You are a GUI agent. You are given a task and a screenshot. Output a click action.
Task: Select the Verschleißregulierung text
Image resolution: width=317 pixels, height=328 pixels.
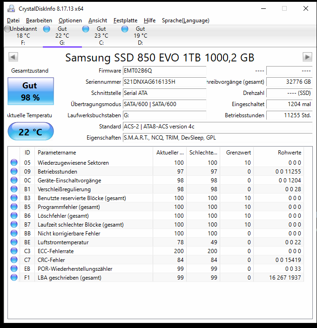tap(64, 189)
